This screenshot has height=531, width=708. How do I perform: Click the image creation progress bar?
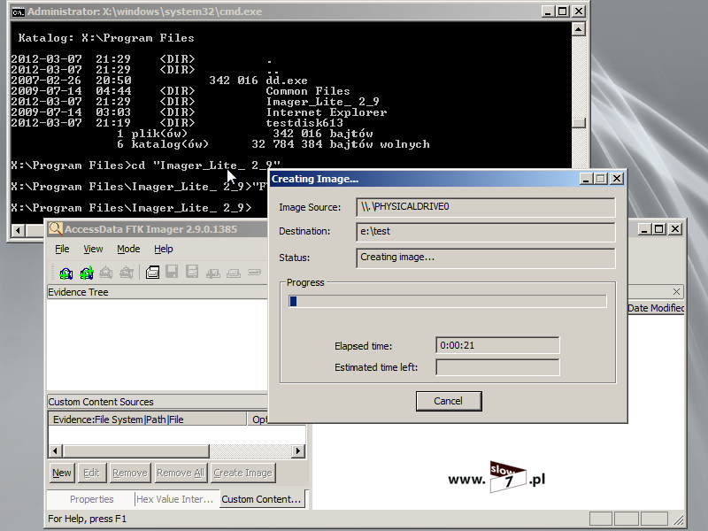pos(448,301)
